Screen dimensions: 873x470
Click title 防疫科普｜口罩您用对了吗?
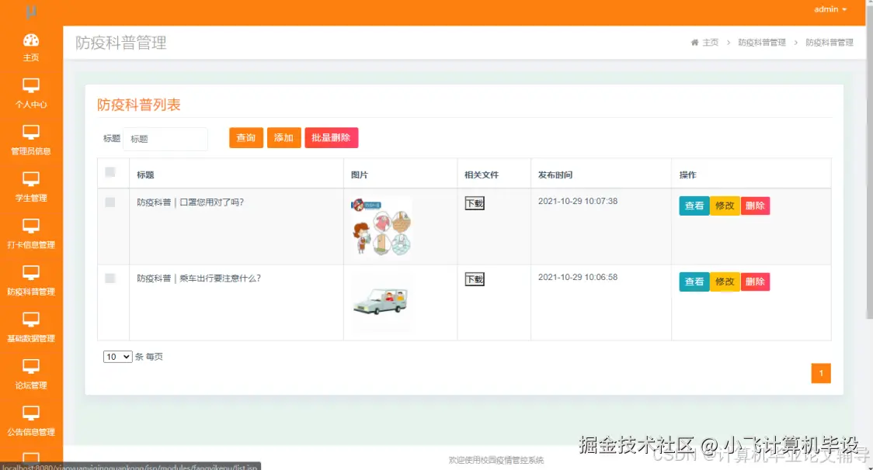click(190, 202)
